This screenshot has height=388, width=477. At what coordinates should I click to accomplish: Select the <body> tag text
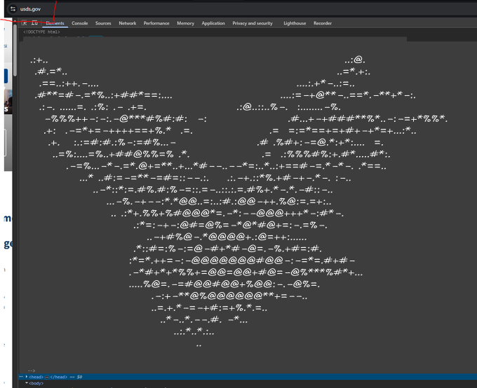(36, 383)
